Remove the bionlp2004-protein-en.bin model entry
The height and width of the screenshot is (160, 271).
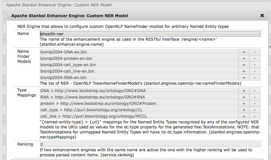pos(255,58)
